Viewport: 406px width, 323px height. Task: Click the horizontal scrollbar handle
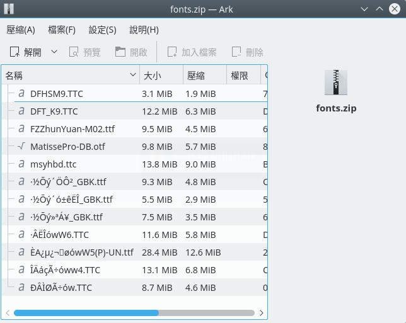(x=86, y=313)
